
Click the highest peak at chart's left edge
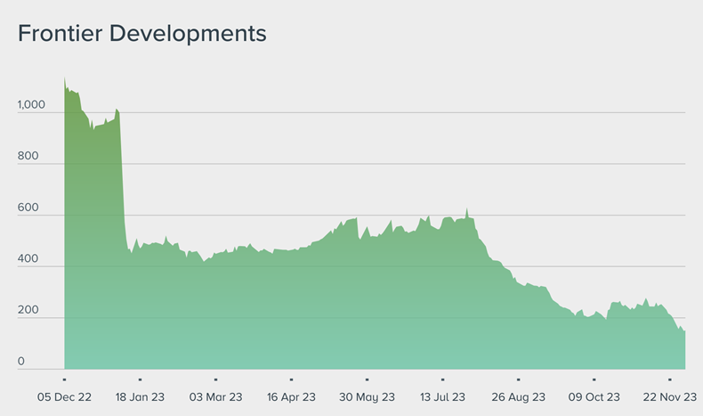[65, 78]
